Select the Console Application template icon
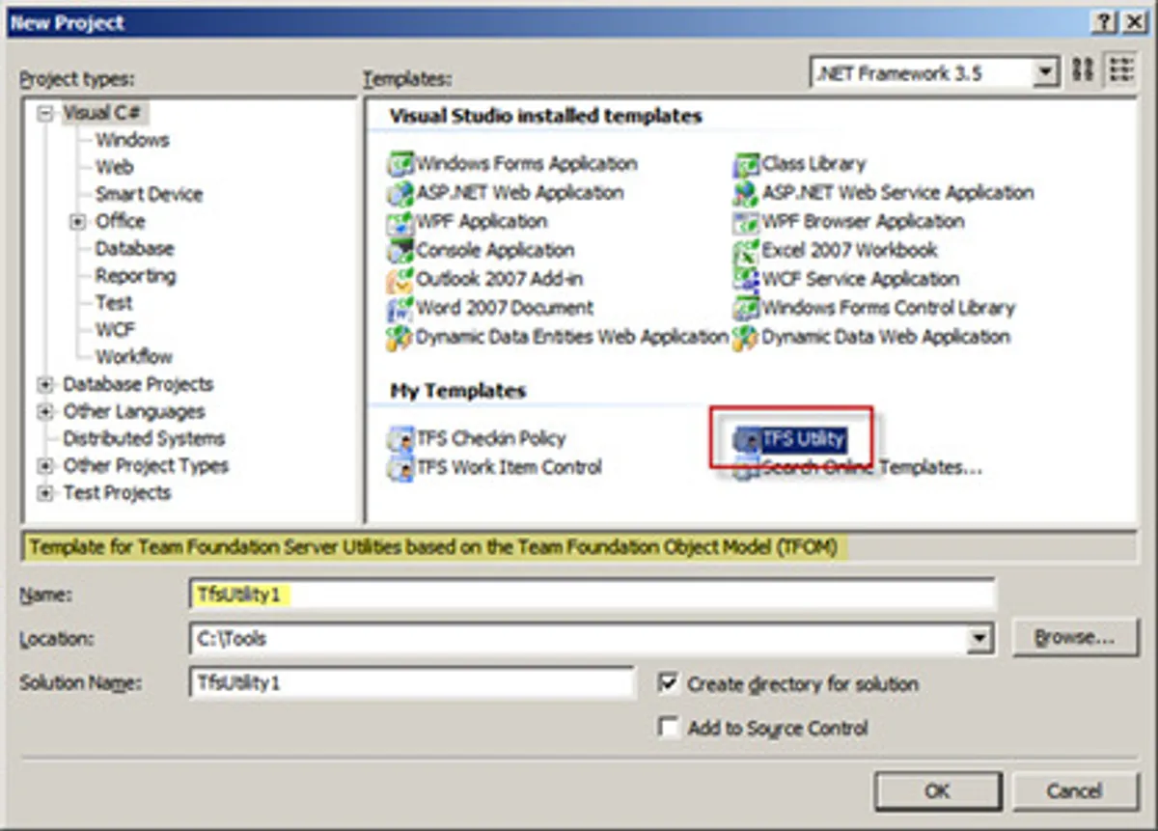This screenshot has width=1158, height=831. [400, 251]
